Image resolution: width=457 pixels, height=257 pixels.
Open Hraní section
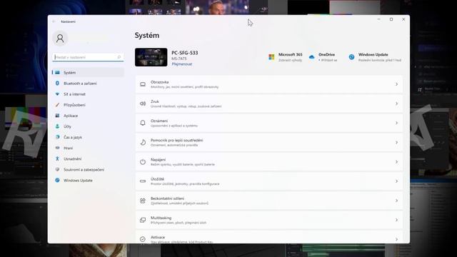88,148
